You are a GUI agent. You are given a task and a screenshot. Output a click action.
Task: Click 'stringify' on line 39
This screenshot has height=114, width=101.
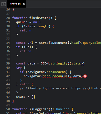(x=59, y=63)
